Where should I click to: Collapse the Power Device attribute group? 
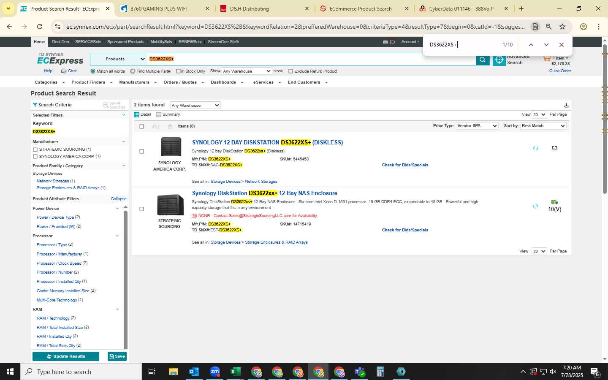pos(117,209)
